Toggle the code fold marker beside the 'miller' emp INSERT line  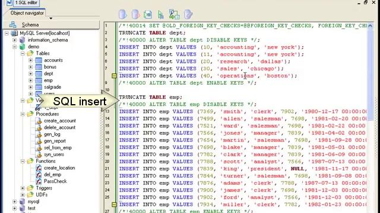[x=114, y=205]
